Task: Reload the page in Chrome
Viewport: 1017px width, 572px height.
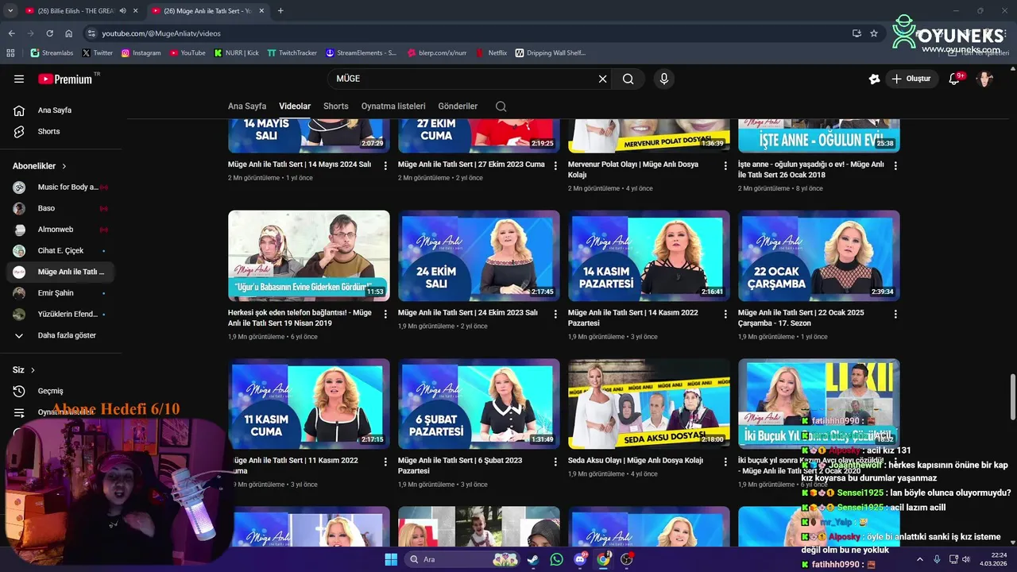Action: (49, 33)
